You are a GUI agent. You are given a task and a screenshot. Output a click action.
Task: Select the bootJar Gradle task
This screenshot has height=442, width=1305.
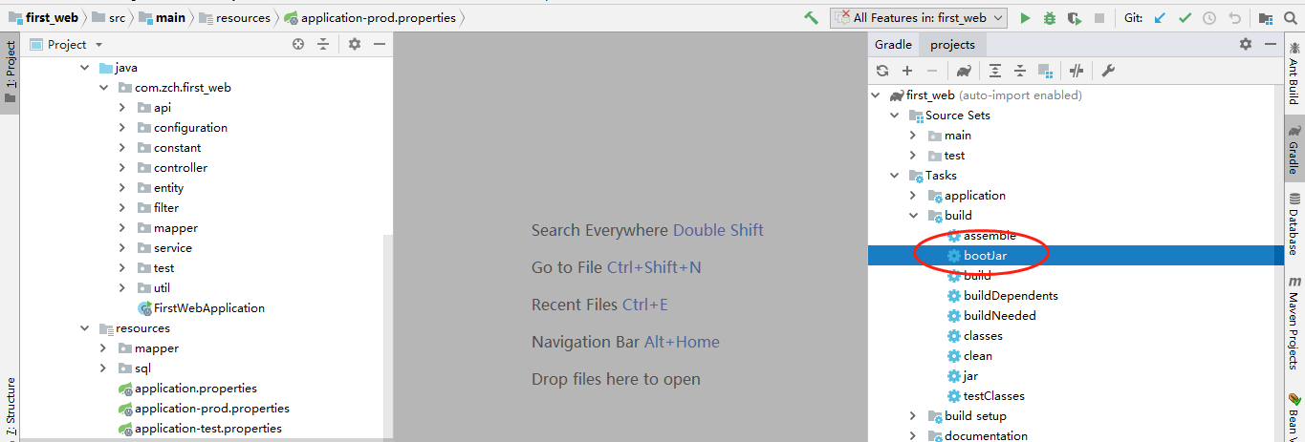(985, 256)
